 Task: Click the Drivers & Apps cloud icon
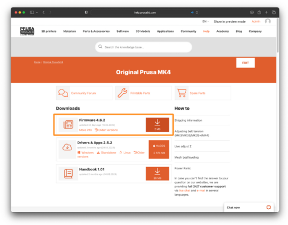[x=67, y=147]
